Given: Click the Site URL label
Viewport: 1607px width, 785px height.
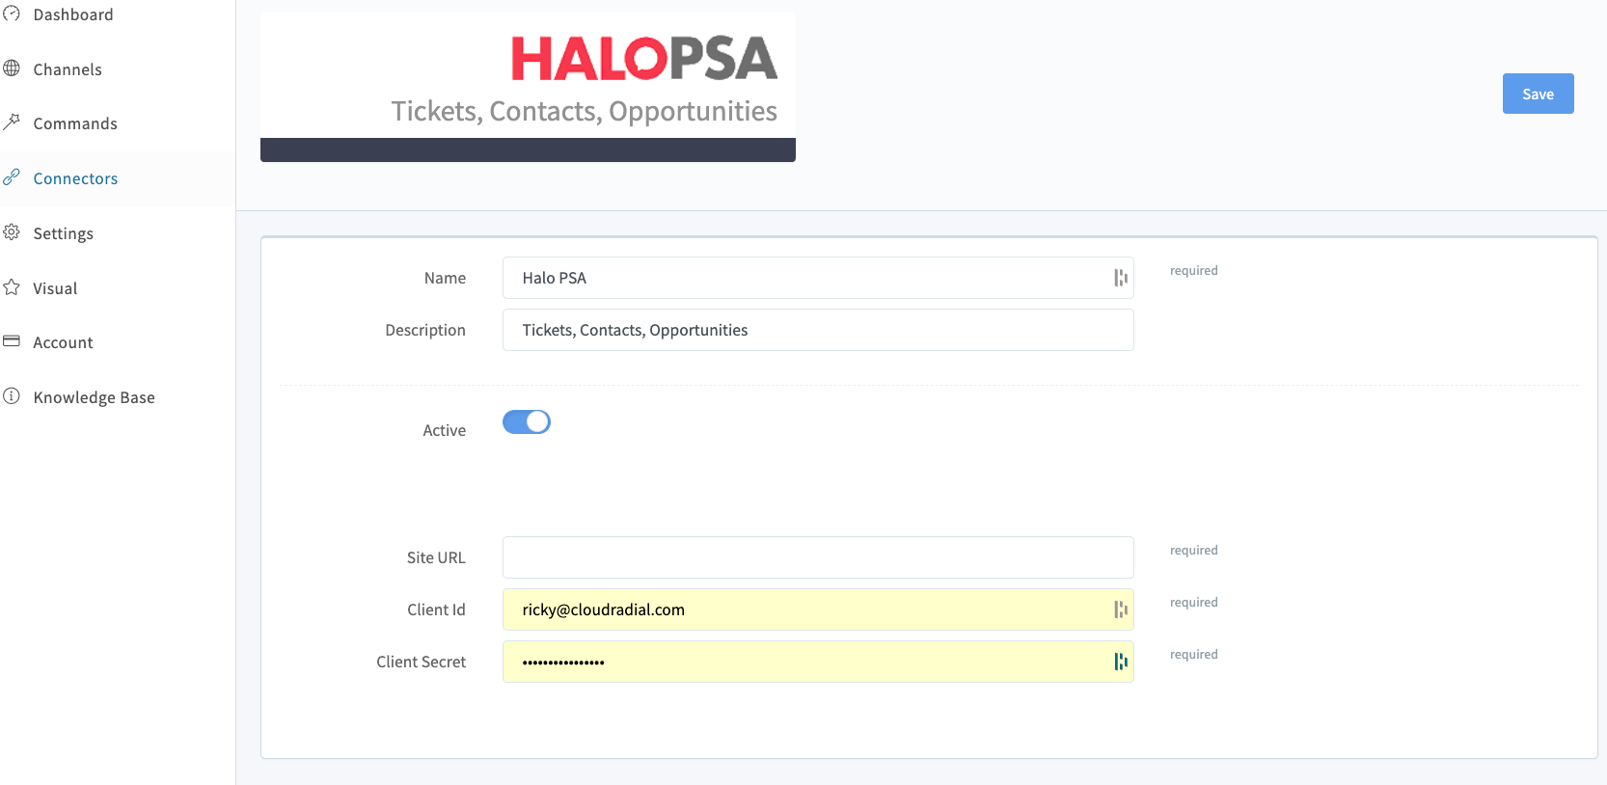Looking at the screenshot, I should 436,557.
